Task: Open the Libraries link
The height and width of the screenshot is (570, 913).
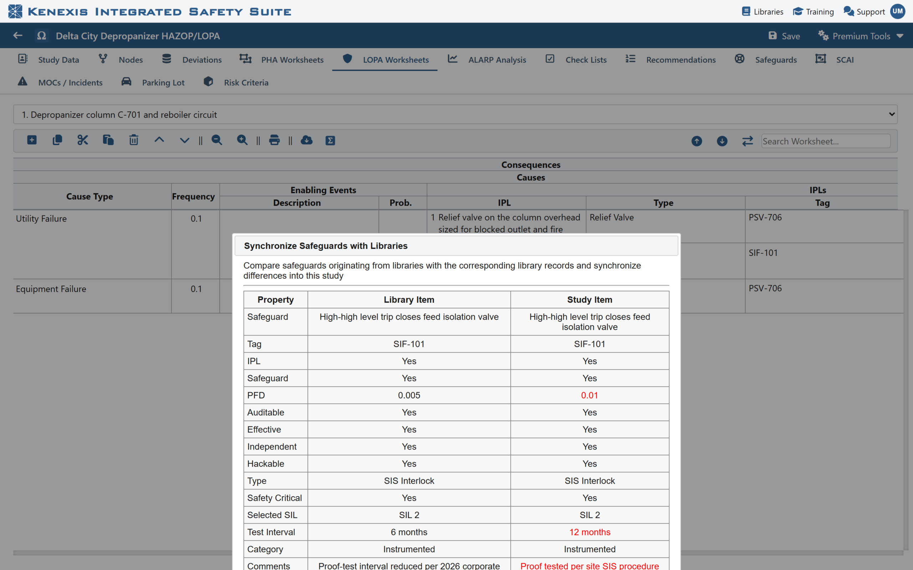Action: click(762, 11)
